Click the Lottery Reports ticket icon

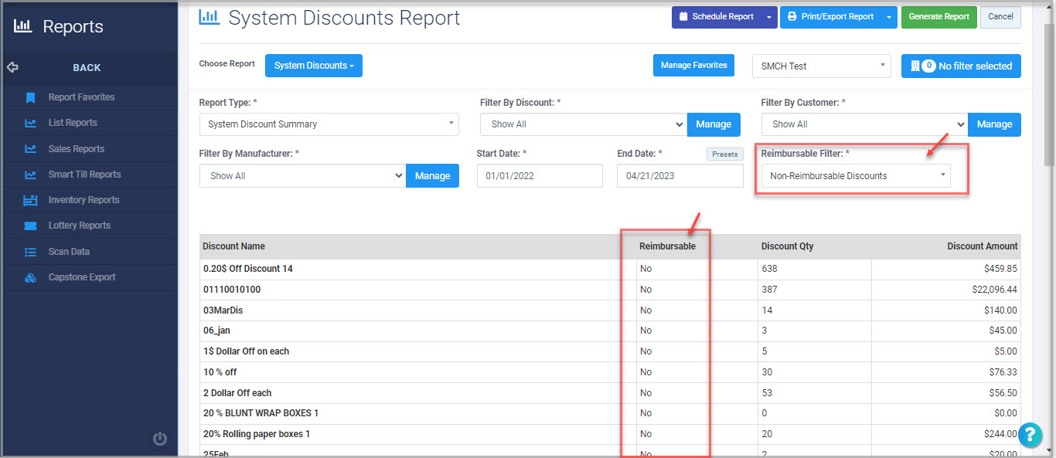tap(30, 226)
